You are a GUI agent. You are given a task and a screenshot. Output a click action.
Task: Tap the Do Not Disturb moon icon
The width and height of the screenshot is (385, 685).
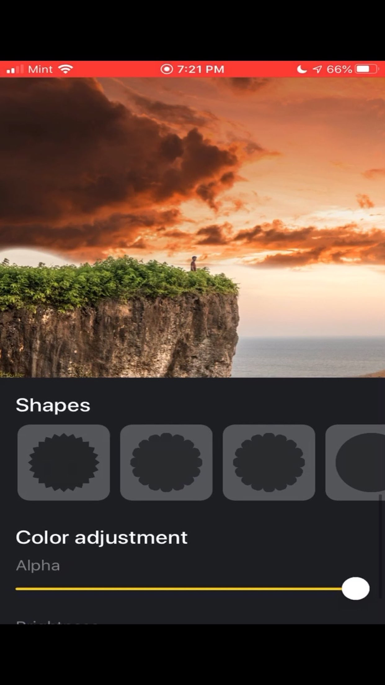(302, 69)
